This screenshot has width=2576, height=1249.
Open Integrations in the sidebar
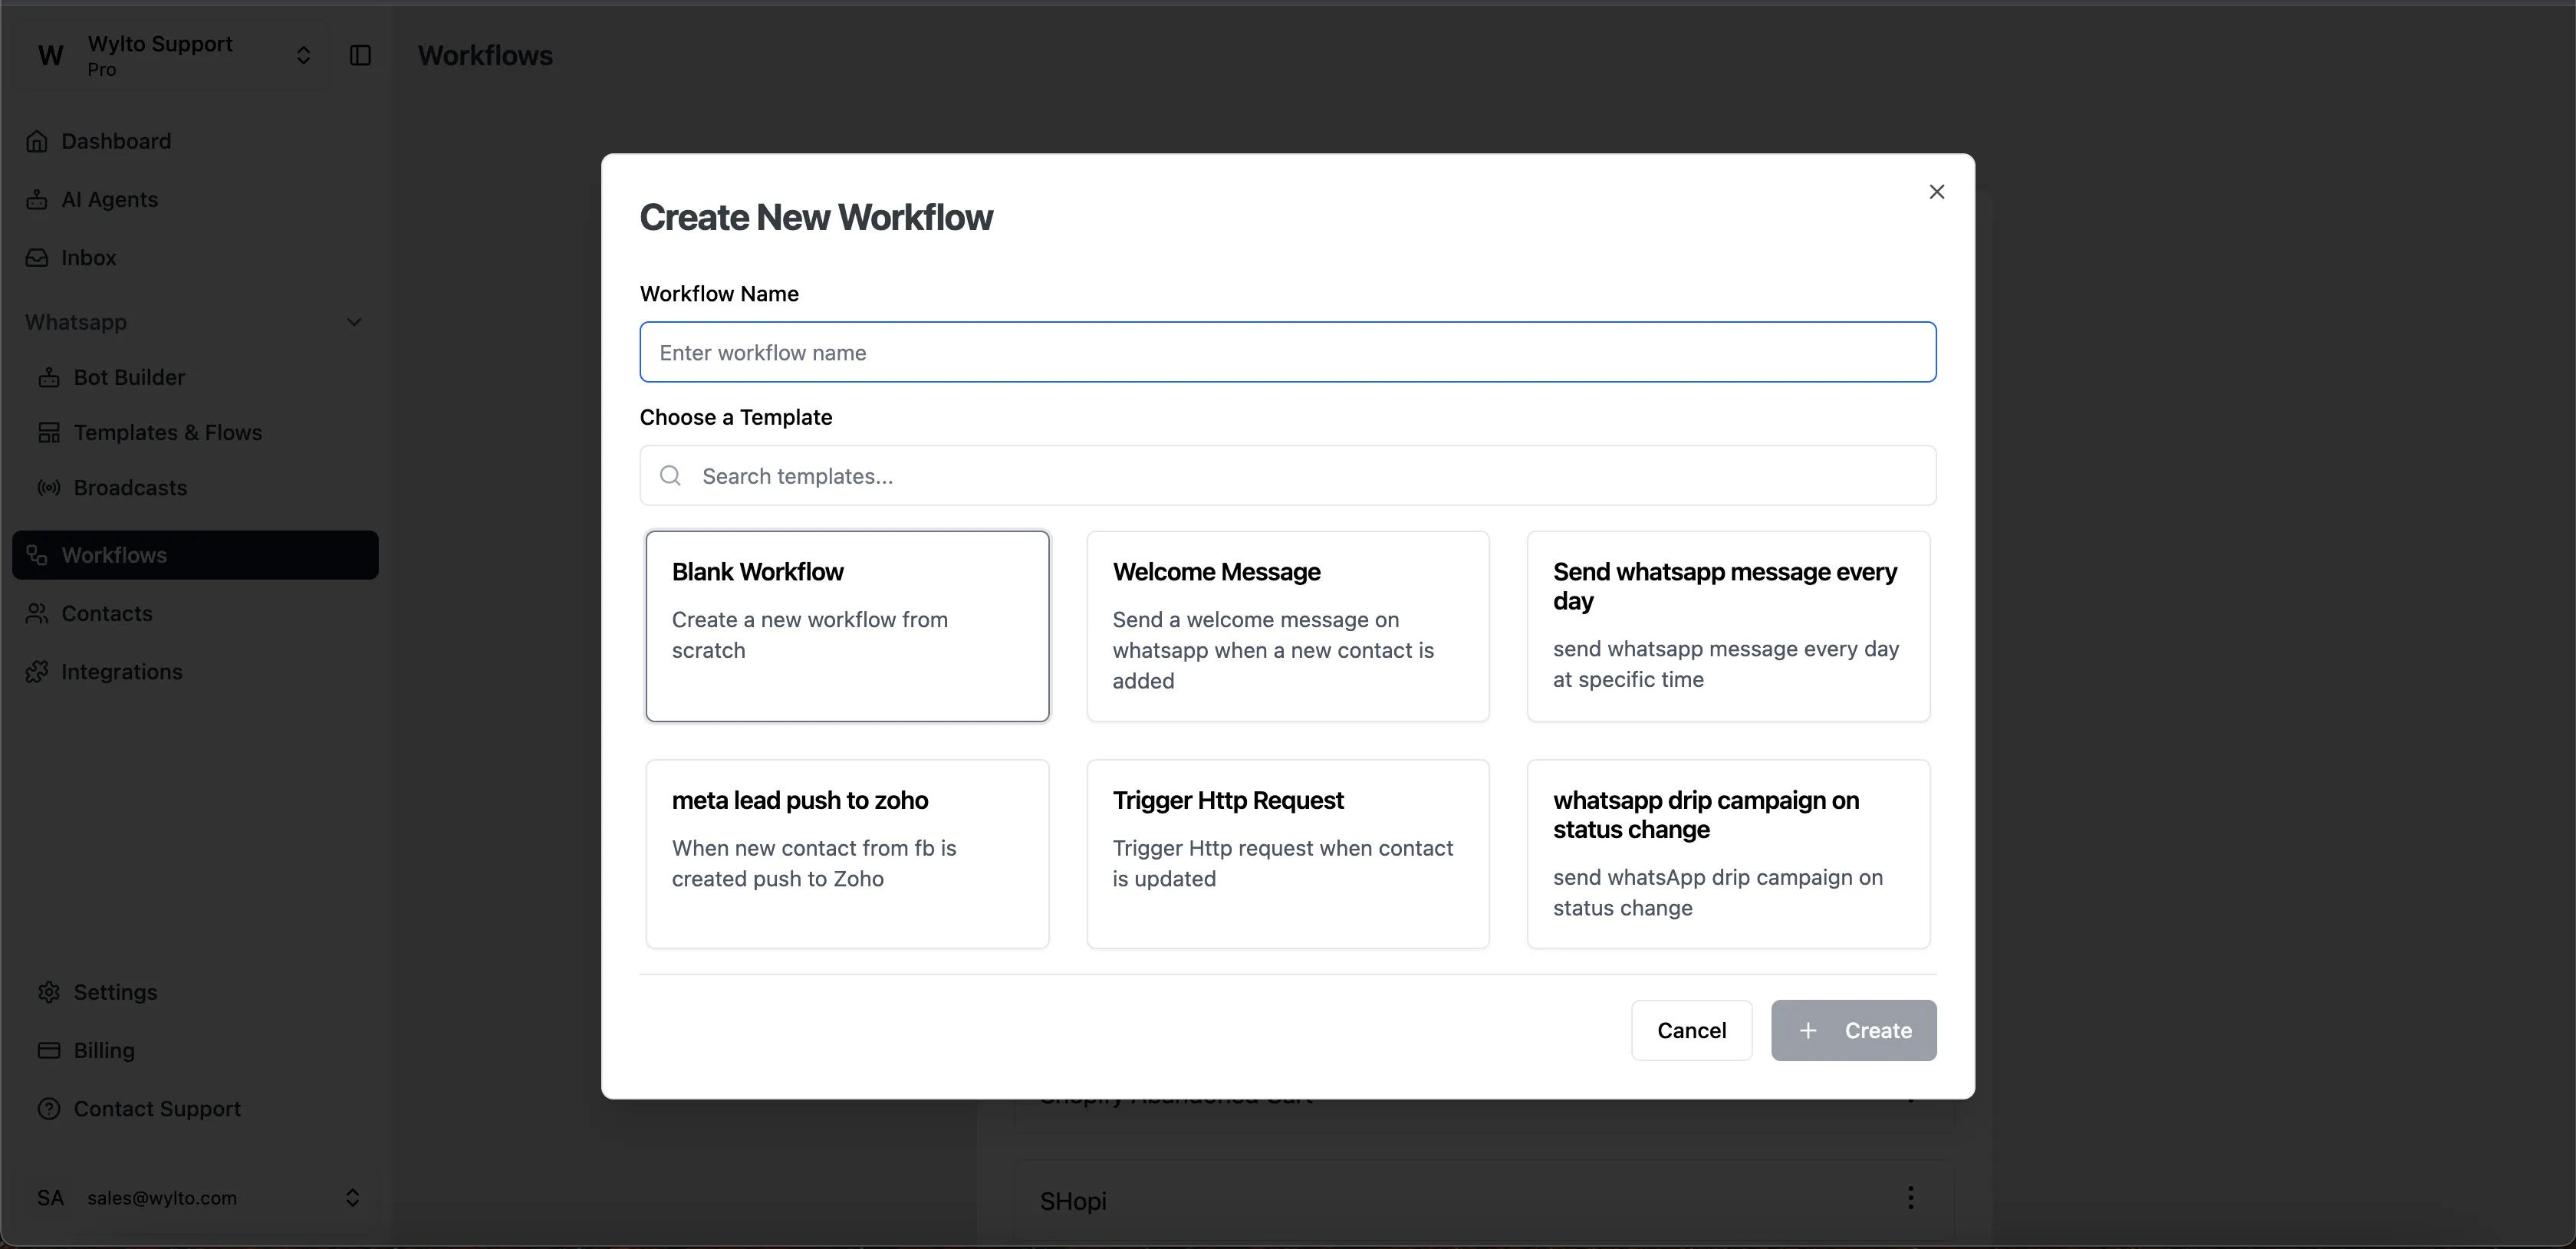point(194,671)
